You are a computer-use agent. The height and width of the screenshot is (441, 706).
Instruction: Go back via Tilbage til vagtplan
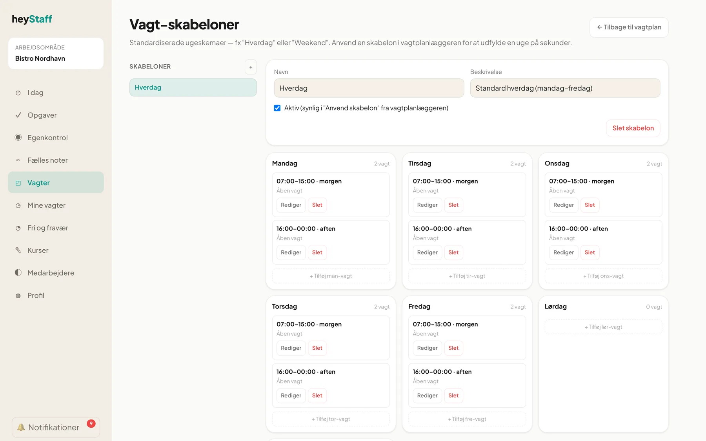[629, 27]
